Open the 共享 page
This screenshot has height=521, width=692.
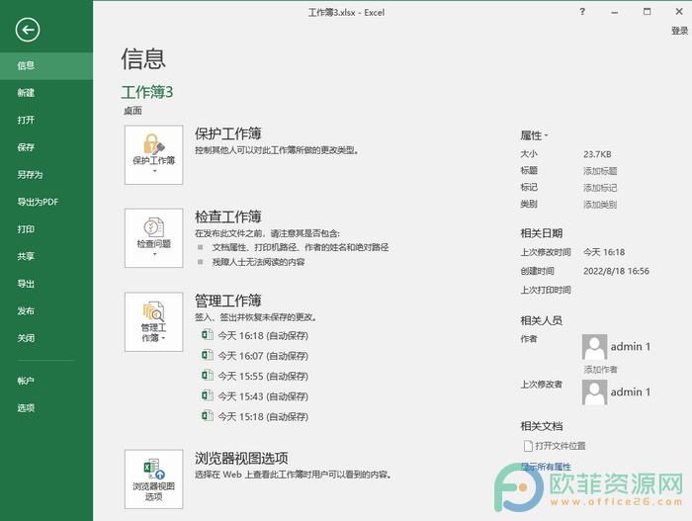[46, 256]
